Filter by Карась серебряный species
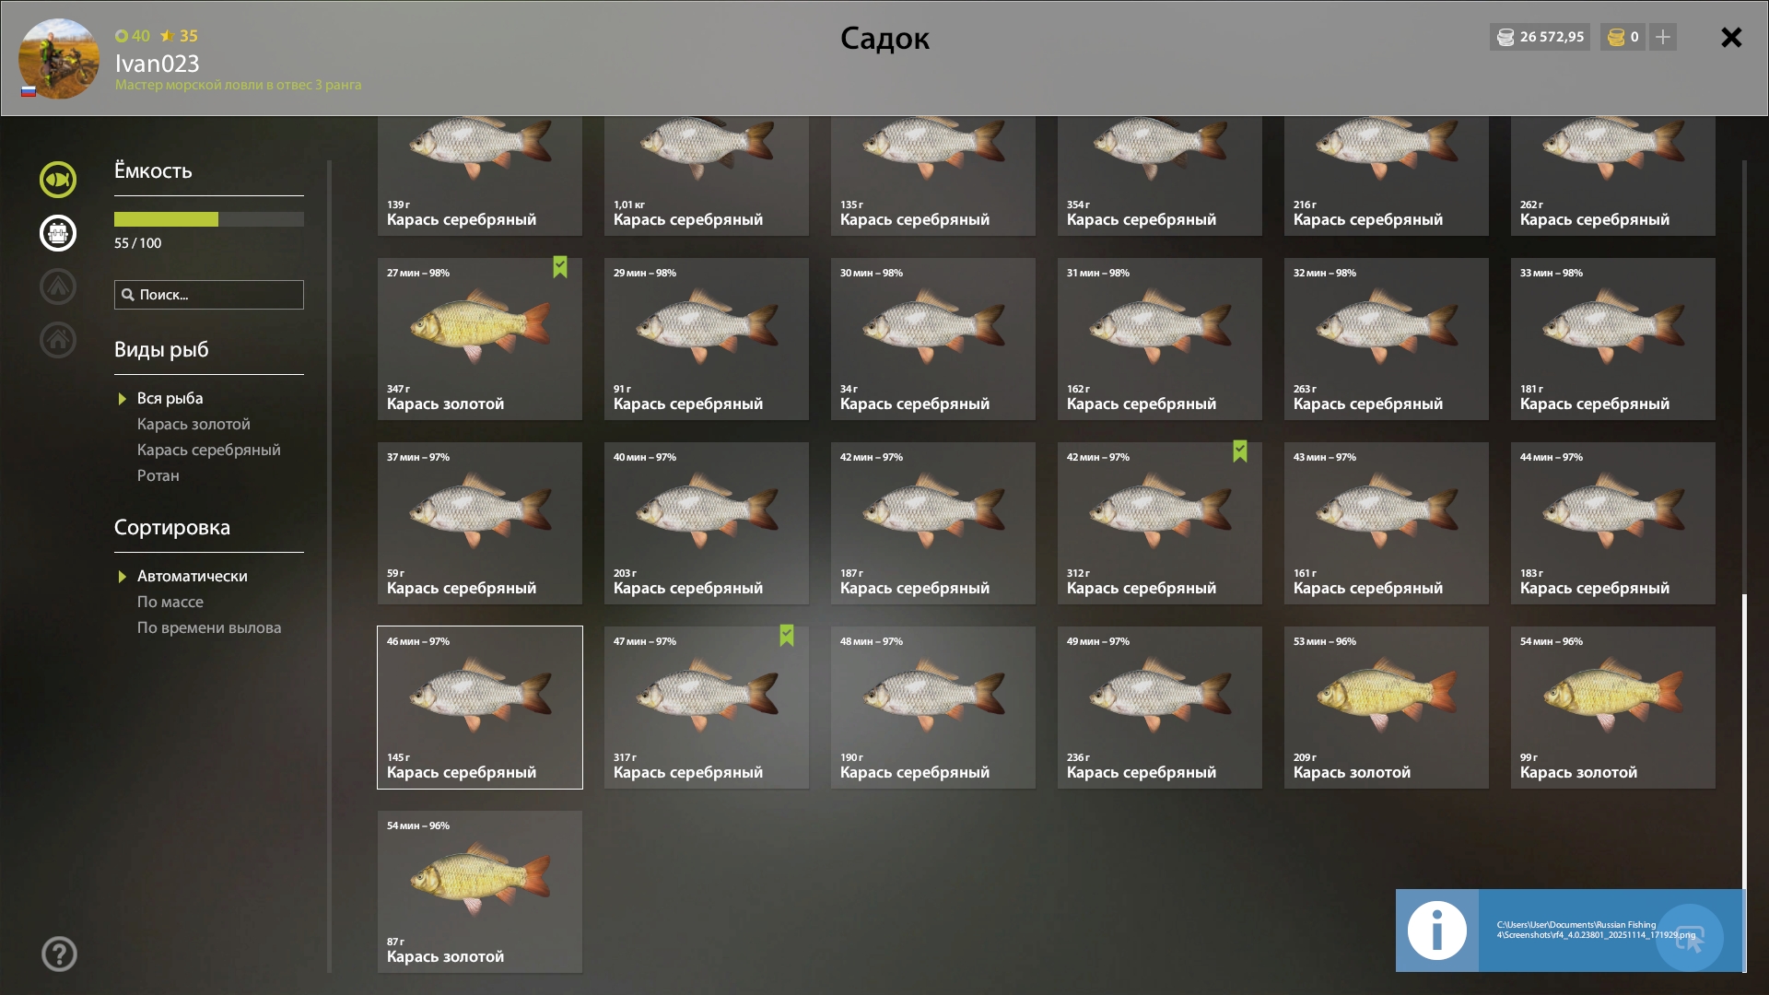Screen dimensions: 1769x995 point(209,450)
